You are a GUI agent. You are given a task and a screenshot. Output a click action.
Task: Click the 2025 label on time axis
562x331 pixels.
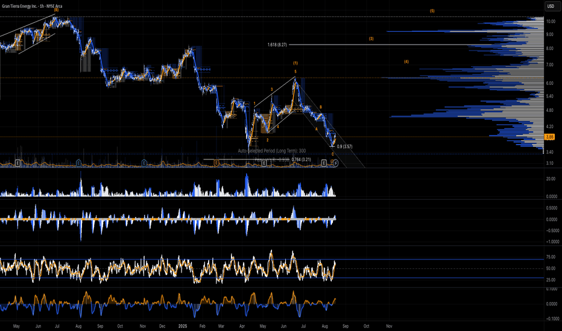click(x=183, y=326)
